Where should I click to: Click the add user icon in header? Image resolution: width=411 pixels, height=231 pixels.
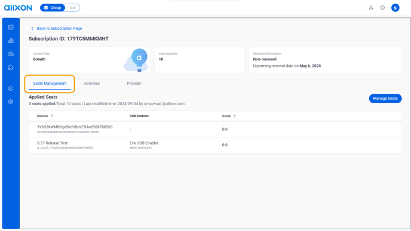[371, 8]
